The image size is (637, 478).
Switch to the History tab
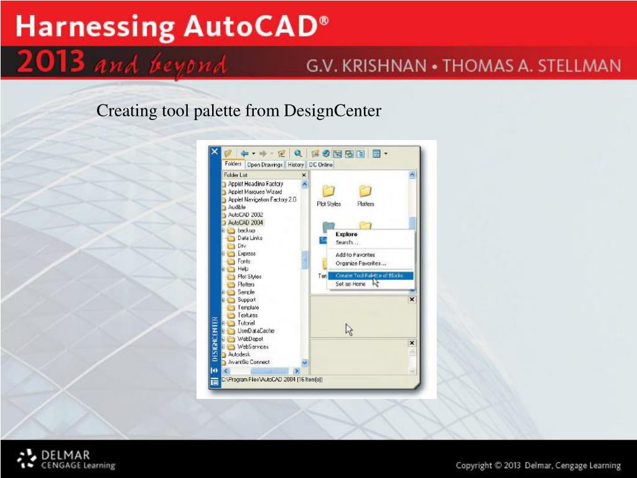[x=295, y=164]
